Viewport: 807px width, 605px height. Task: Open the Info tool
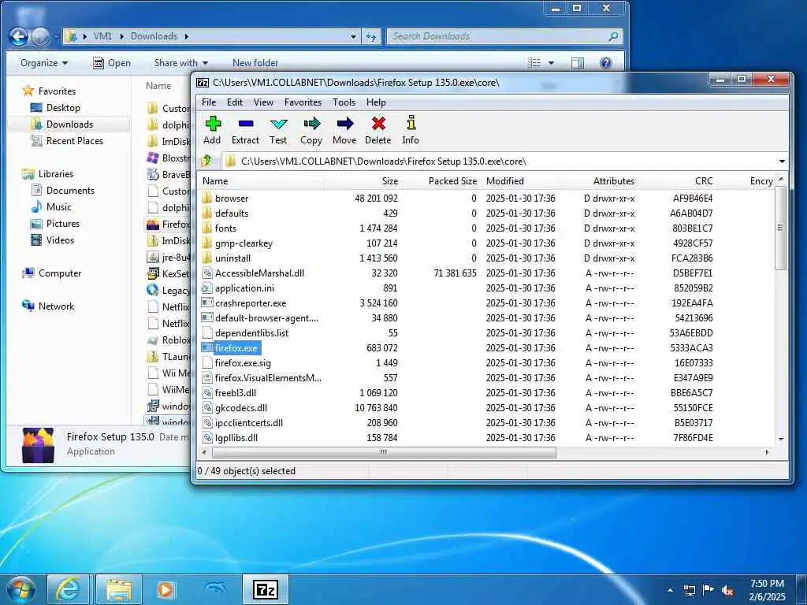pos(411,130)
